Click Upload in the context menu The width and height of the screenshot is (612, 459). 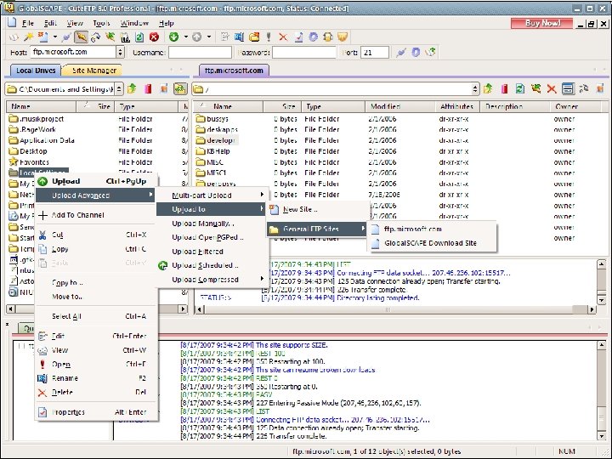(x=96, y=181)
